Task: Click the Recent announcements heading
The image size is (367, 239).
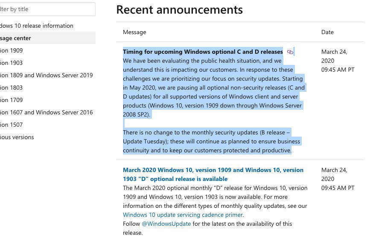Action: point(179,9)
